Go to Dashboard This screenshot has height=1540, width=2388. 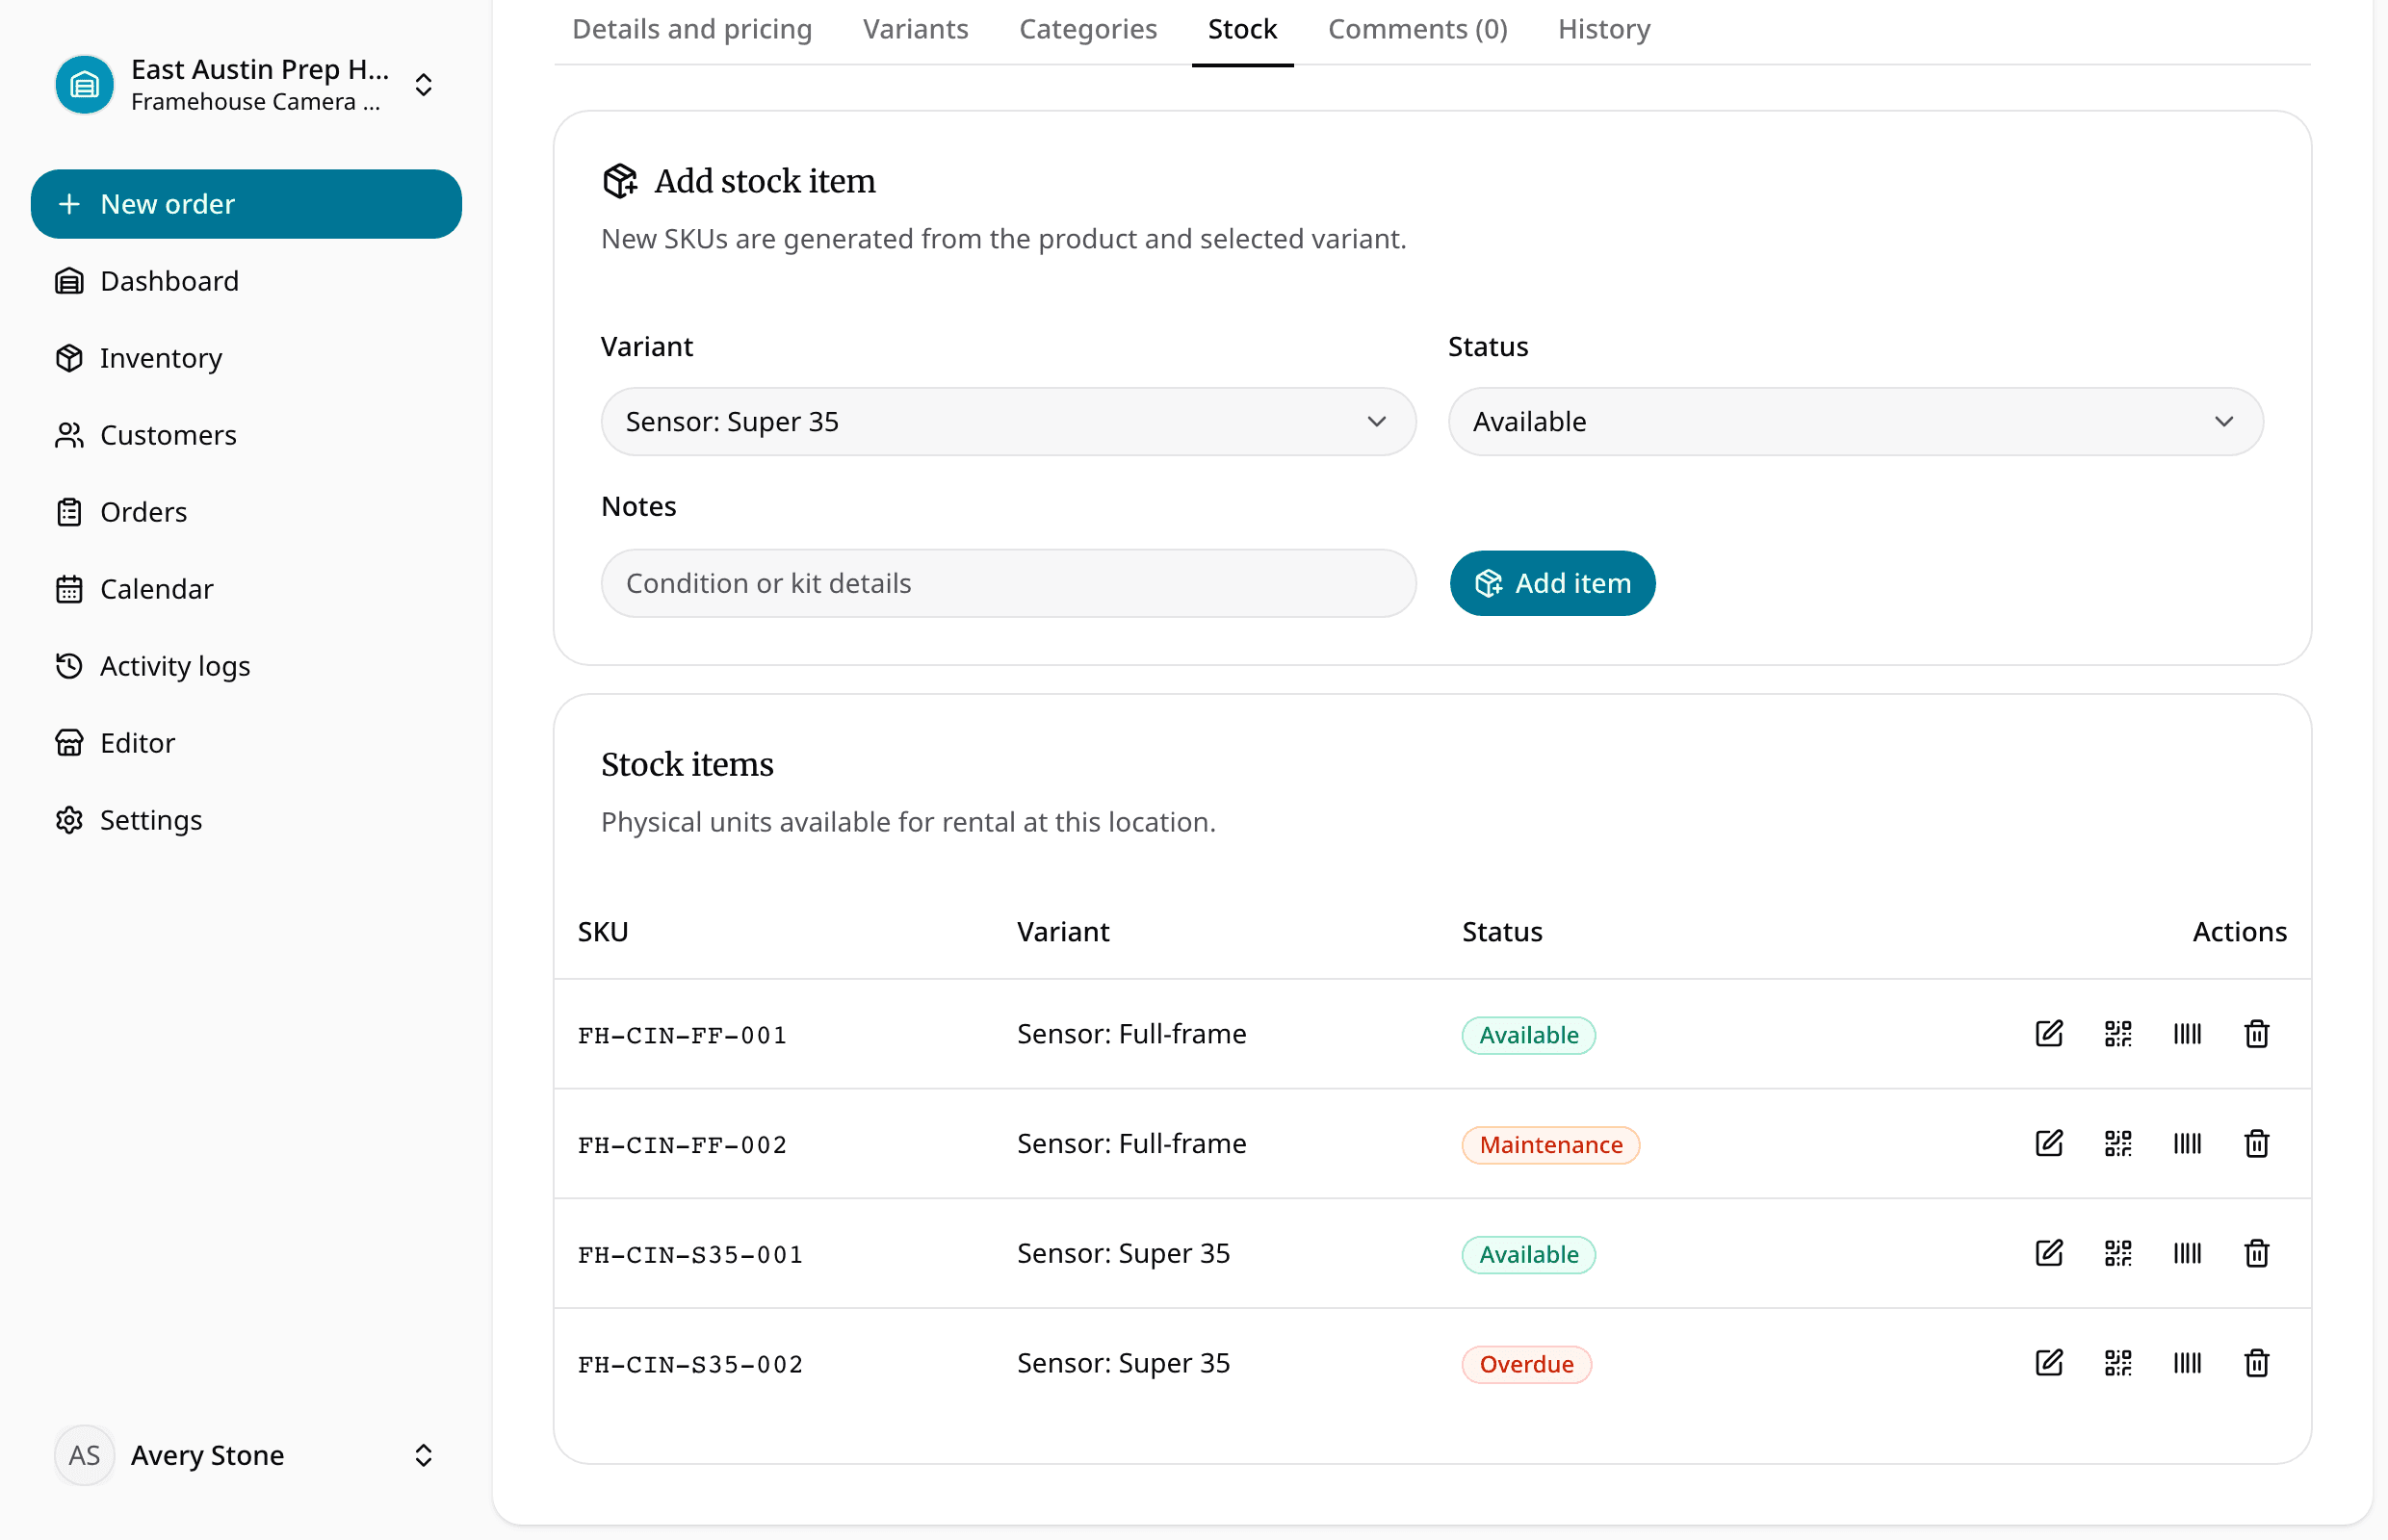[x=247, y=281]
